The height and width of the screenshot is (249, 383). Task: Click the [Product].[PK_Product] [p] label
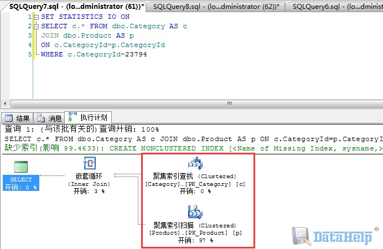(x=195, y=233)
